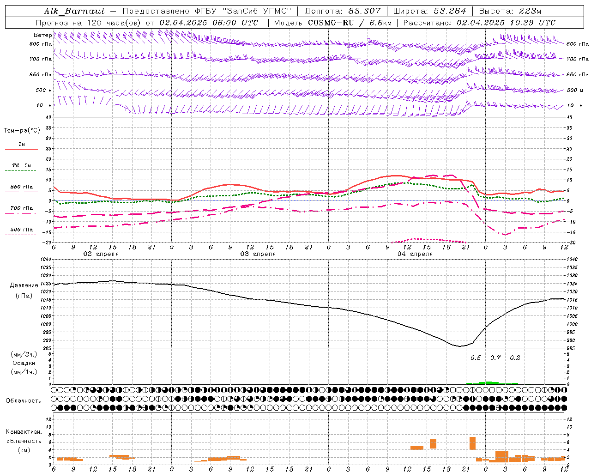The height and width of the screenshot is (473, 591).
Task: Click the 'Давление' pressure label
Action: [24, 285]
